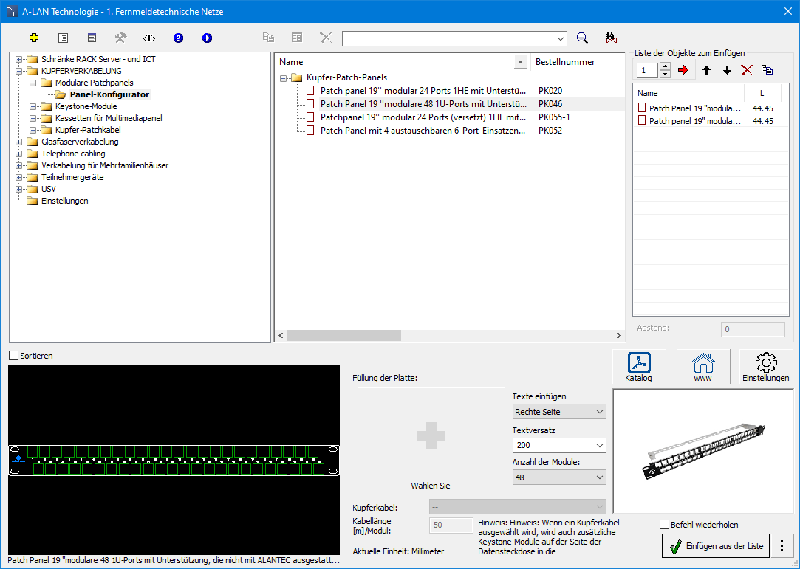Toggle the Befehl wiederholen checkbox
The image size is (800, 569).
(x=664, y=525)
